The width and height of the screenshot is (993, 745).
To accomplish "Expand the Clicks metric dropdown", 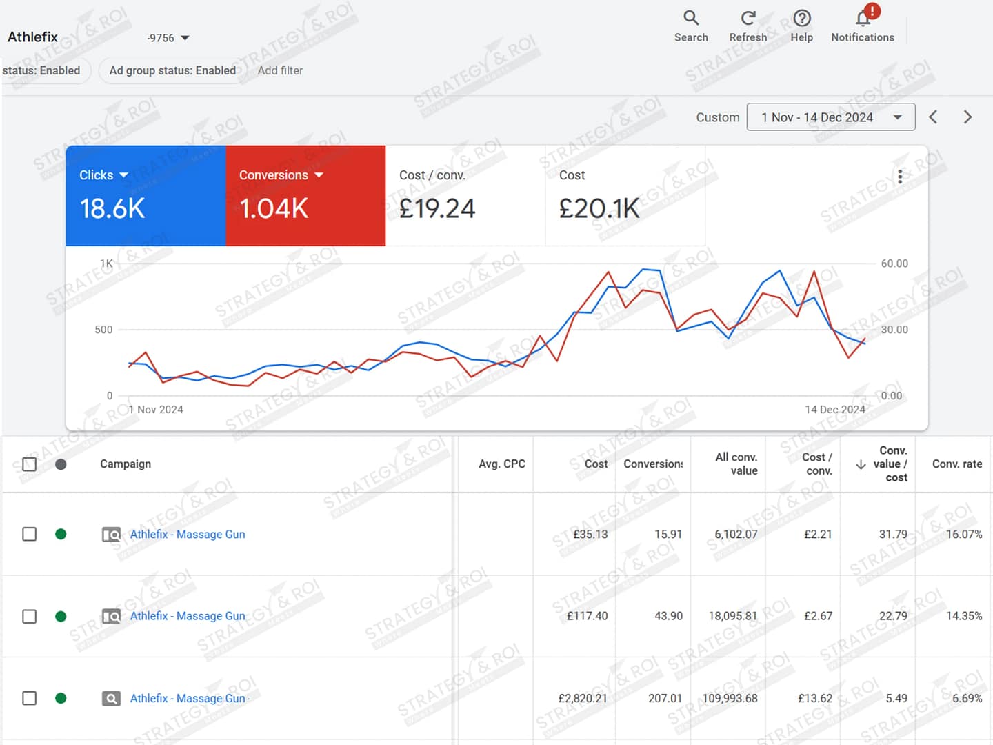I will (124, 175).
